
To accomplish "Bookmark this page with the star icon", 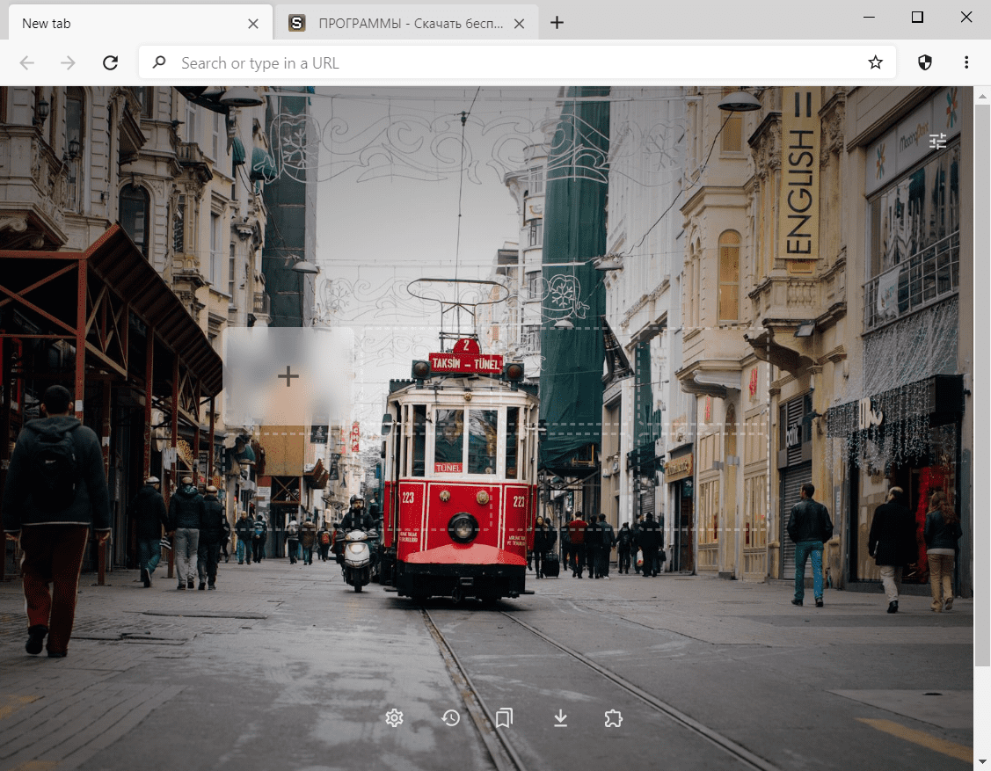I will pyautogui.click(x=875, y=62).
